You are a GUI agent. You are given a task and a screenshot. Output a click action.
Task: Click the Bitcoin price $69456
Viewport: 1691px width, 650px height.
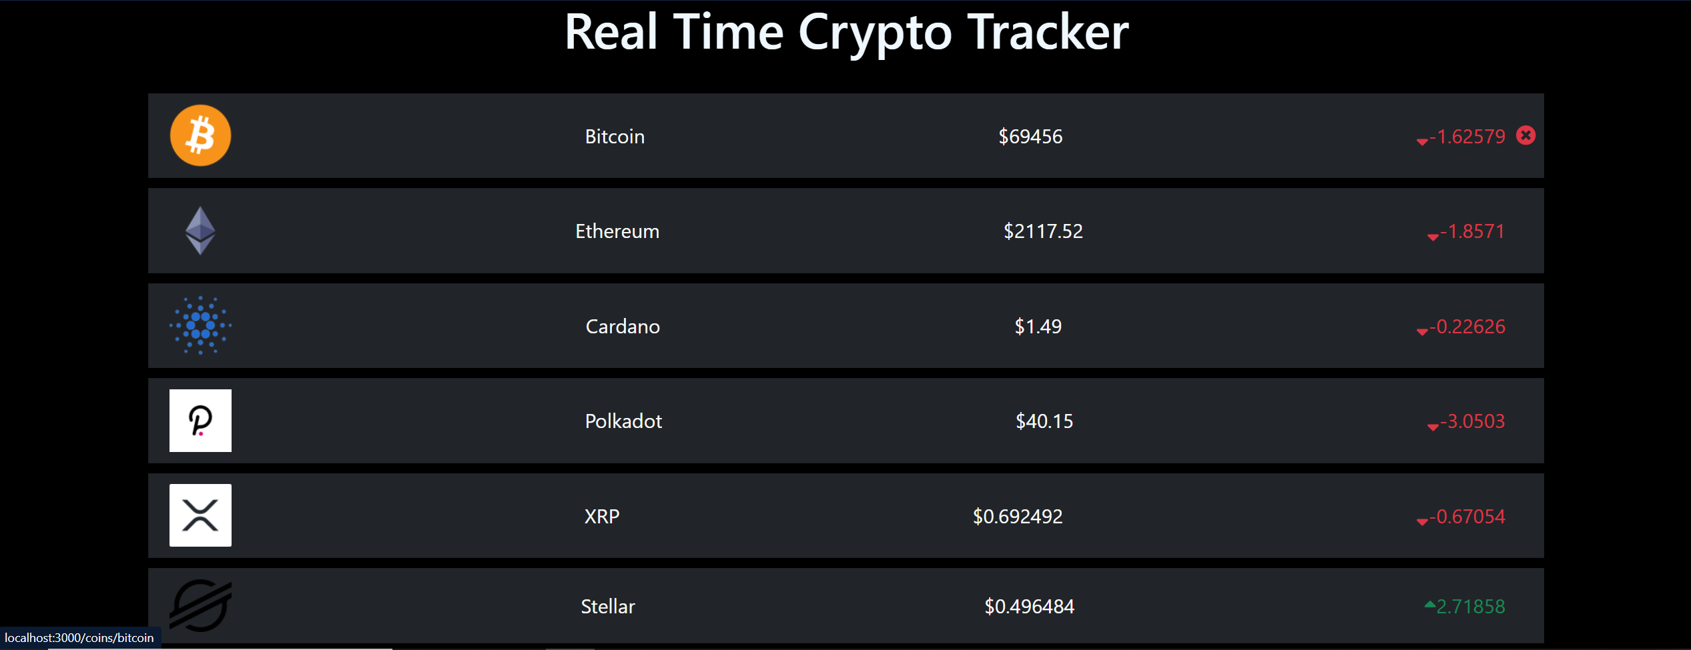point(1031,136)
